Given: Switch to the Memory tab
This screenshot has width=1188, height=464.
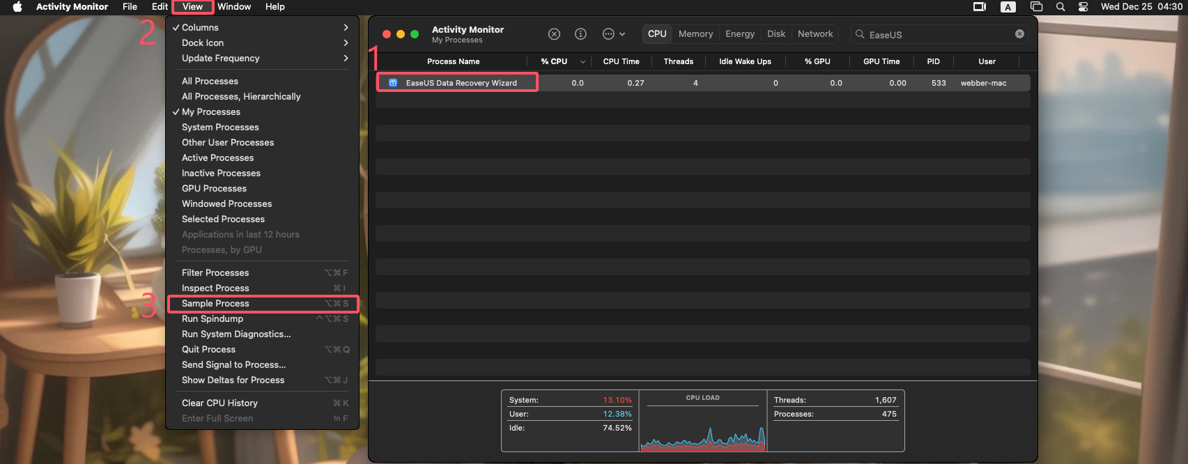Looking at the screenshot, I should (695, 34).
